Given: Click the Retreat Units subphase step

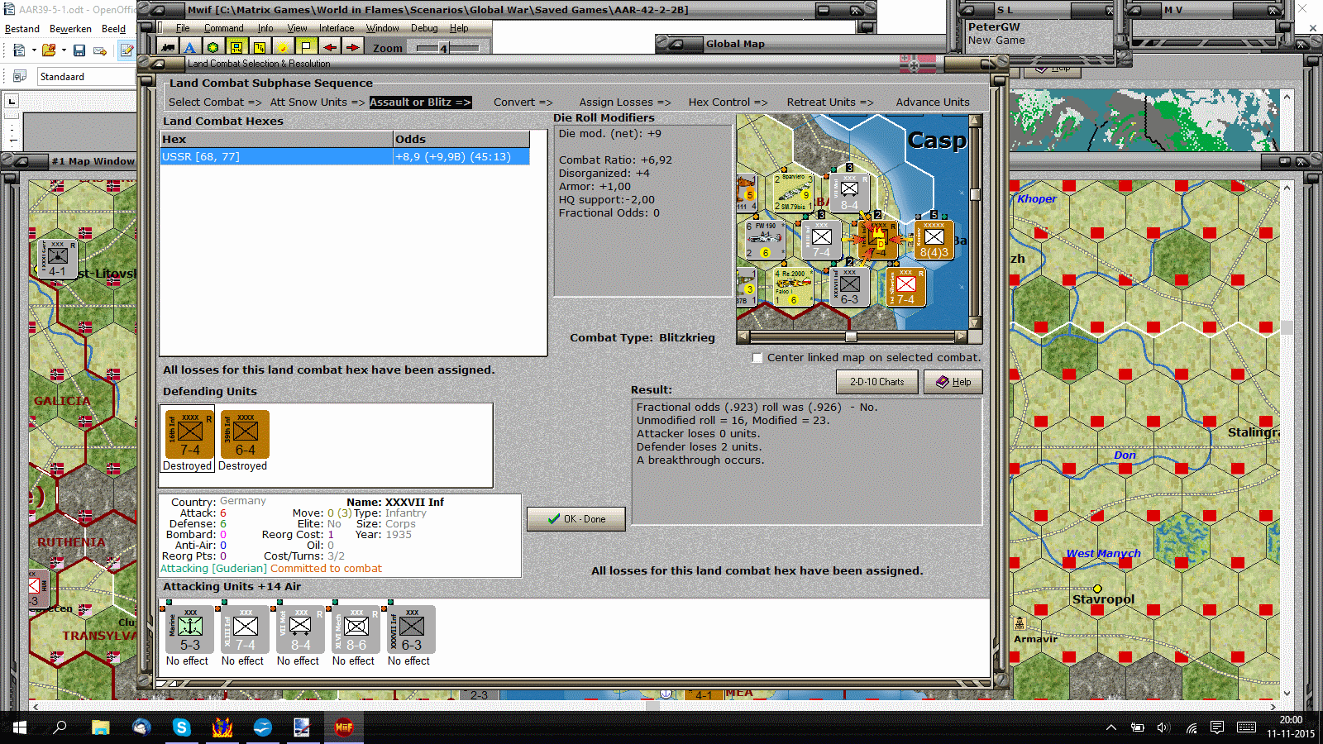Looking at the screenshot, I should [x=830, y=103].
